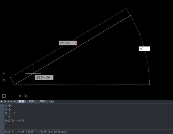Click the 指定下一点或 cursor tooltip
Screen dimensions: 173x134
click(x=44, y=77)
